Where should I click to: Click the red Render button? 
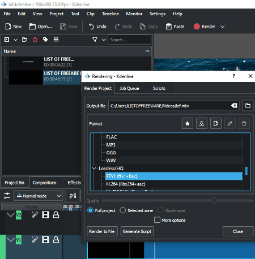[205, 27]
